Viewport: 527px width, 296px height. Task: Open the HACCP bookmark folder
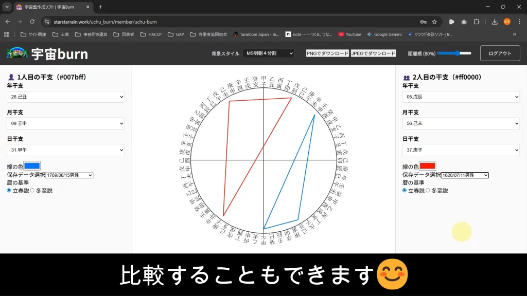(151, 34)
